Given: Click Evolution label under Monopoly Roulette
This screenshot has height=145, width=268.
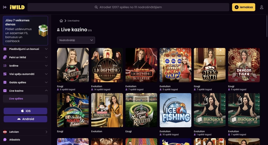Looking at the screenshot, I should (x=97, y=131).
